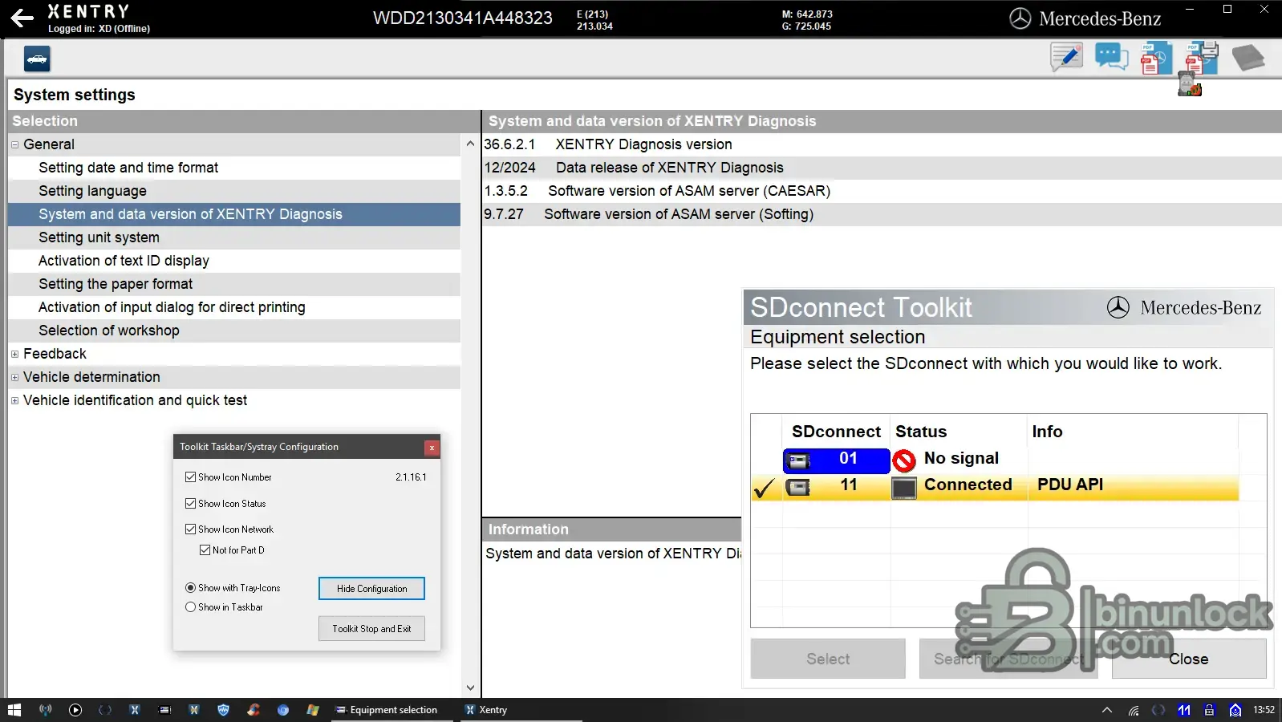Screen dimensions: 1282x722
Task: Collapse the General tree node
Action: point(14,145)
